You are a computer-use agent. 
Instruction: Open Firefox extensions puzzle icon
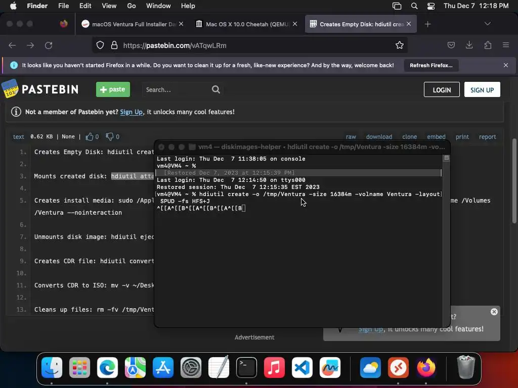(488, 45)
